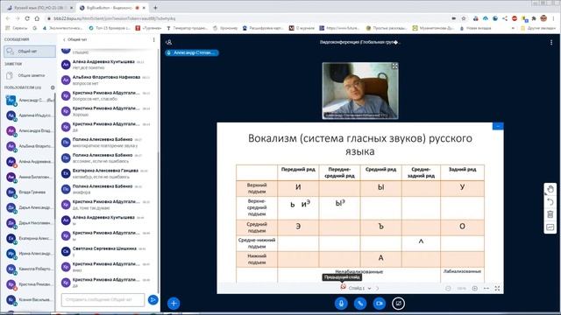Open the «Тургенев» bookmark

tap(148, 28)
